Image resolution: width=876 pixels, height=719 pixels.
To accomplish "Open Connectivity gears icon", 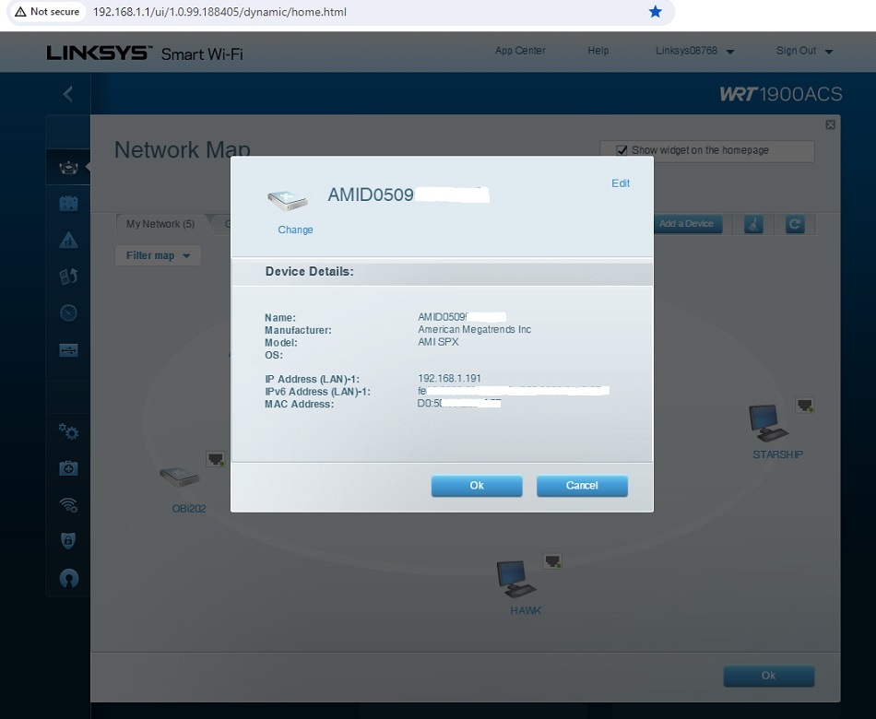I will (x=68, y=431).
